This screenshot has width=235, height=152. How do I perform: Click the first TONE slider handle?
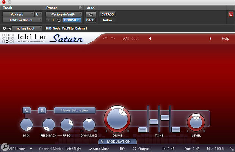click(x=143, y=130)
